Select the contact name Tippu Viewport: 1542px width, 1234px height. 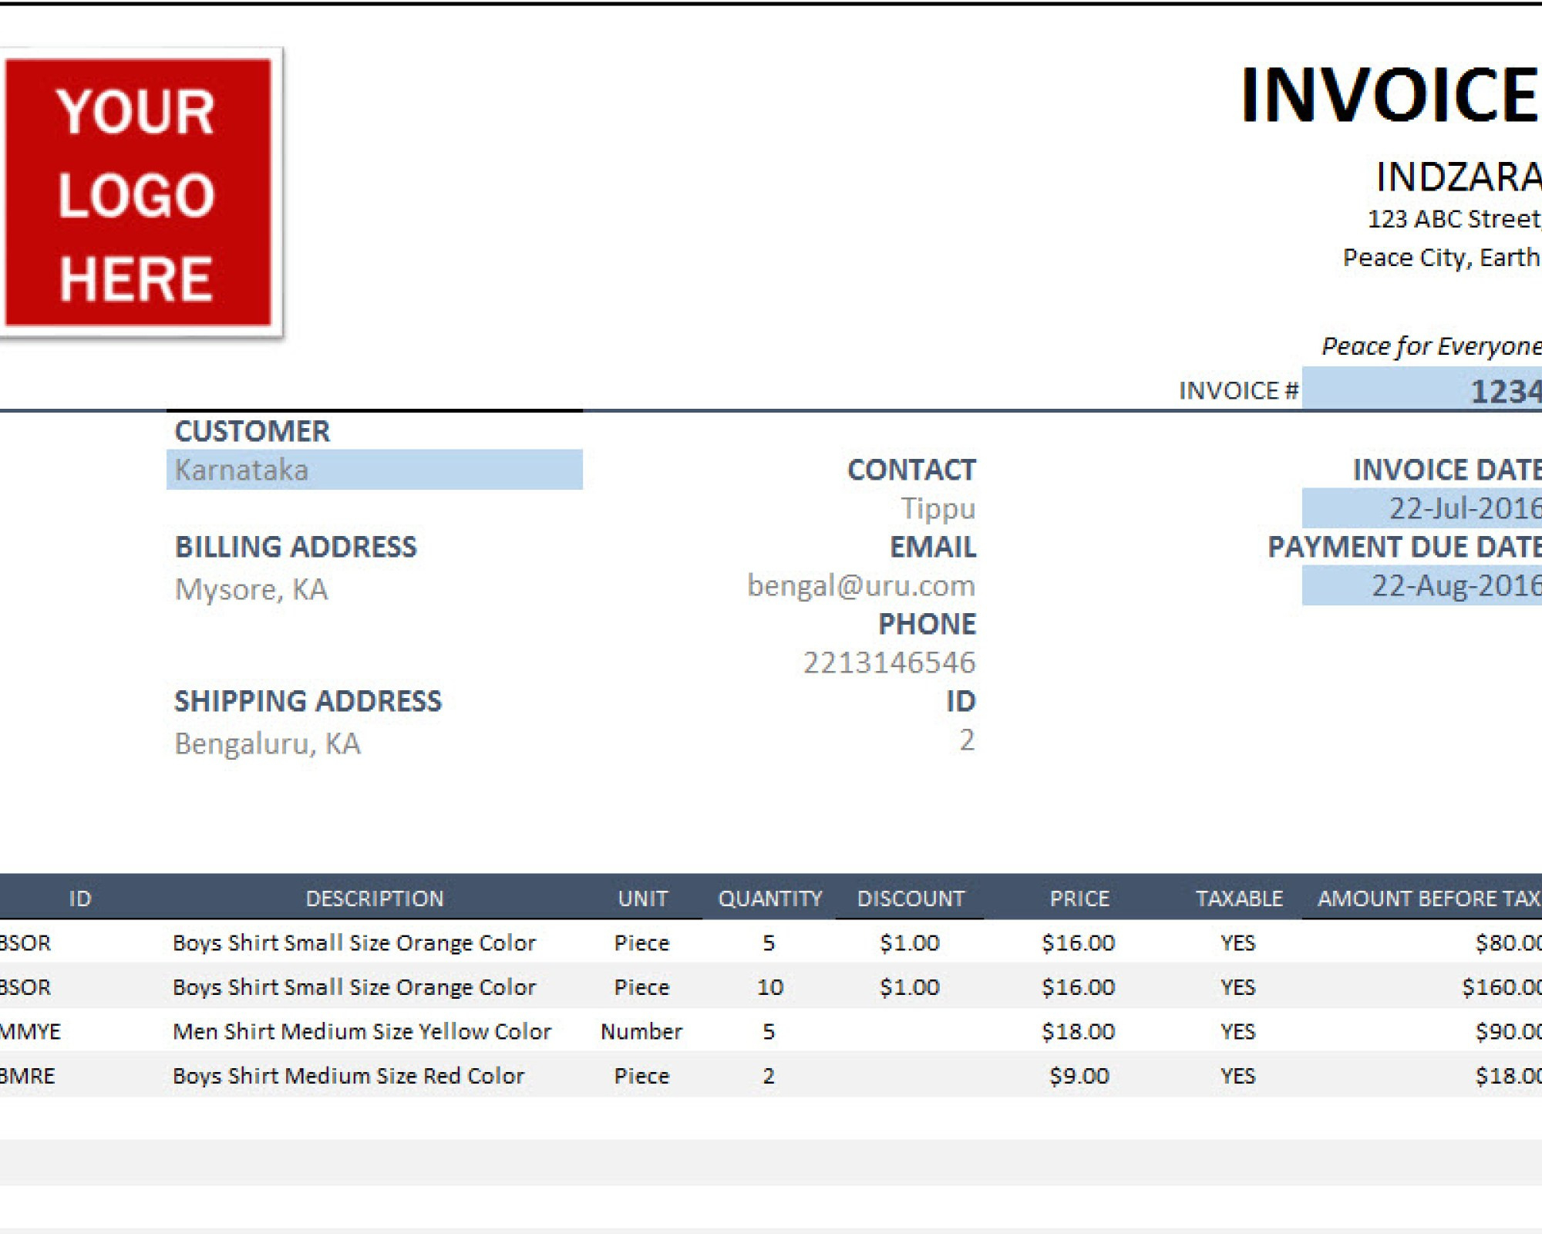coord(939,508)
